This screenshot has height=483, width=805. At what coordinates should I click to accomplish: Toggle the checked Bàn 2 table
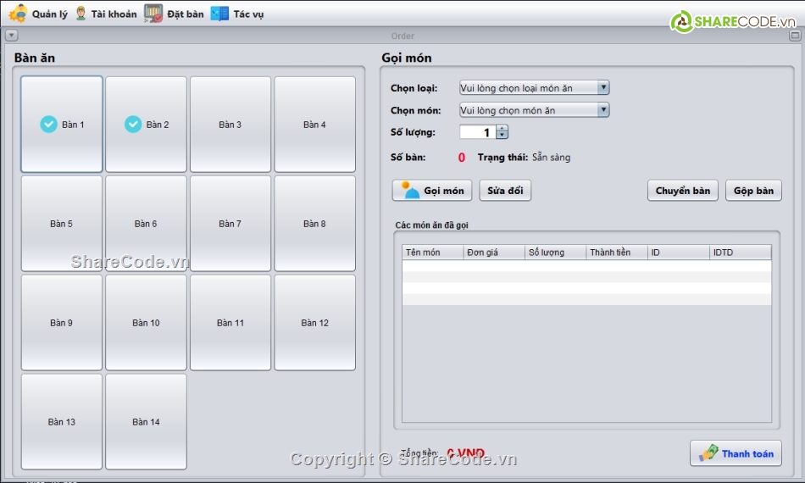[x=146, y=125]
